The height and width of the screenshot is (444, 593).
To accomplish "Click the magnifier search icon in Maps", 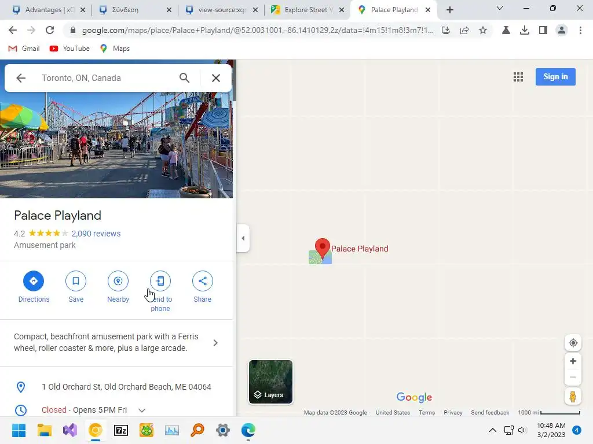I will click(x=184, y=78).
